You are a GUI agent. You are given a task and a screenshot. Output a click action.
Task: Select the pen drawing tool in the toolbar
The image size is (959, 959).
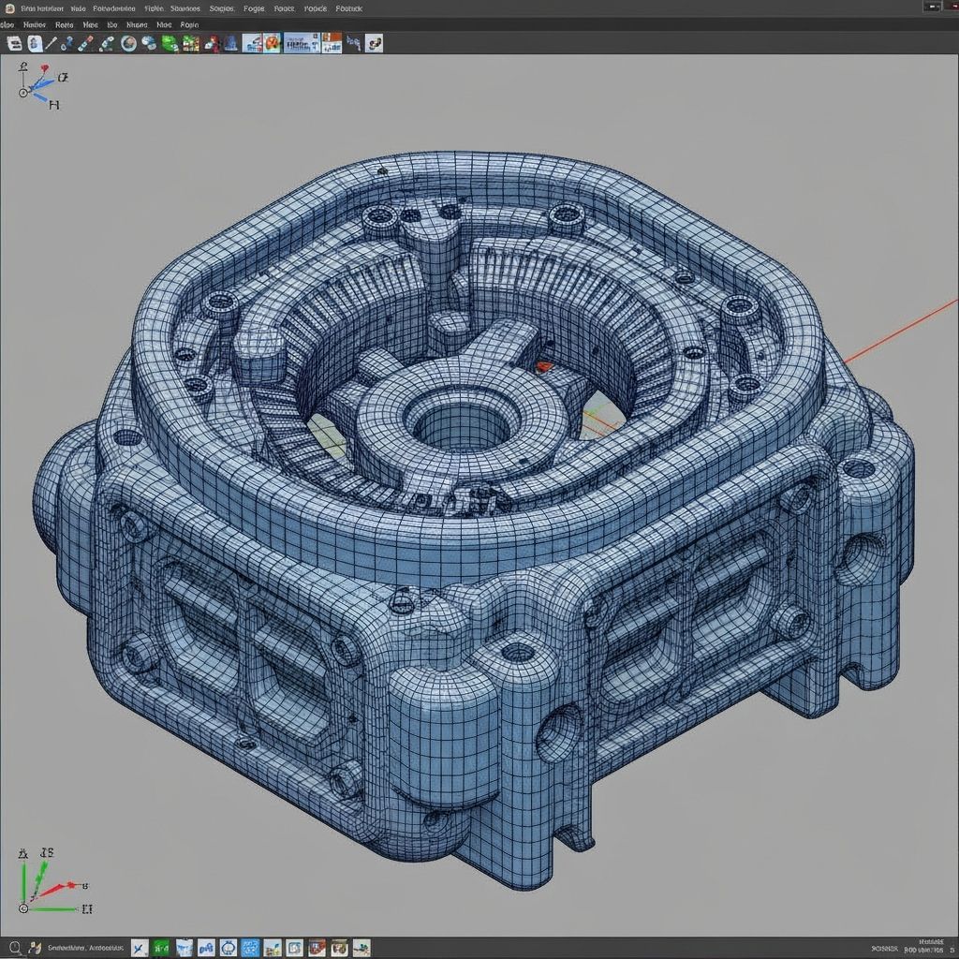[52, 42]
